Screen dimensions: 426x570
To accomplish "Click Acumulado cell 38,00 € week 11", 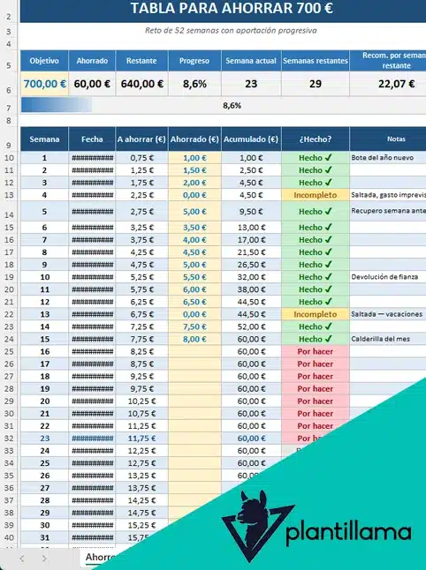I will [251, 289].
